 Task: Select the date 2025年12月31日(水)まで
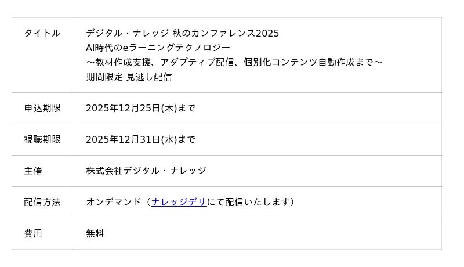coord(140,139)
